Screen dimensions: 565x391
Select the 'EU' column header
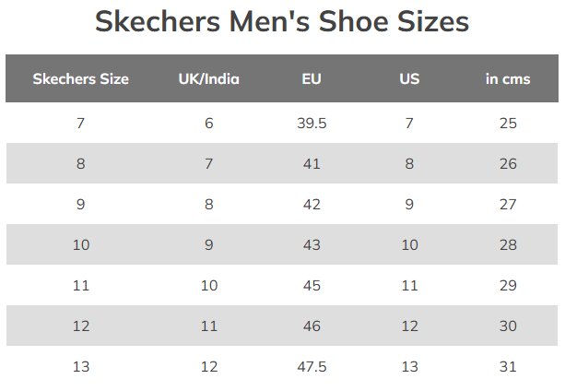(312, 78)
